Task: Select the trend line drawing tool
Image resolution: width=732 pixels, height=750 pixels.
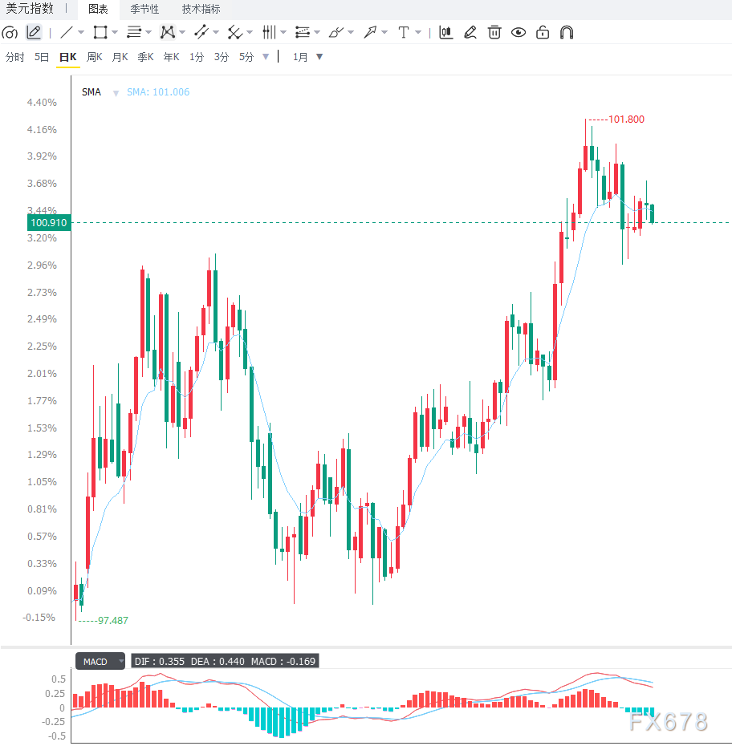Action: coord(67,33)
